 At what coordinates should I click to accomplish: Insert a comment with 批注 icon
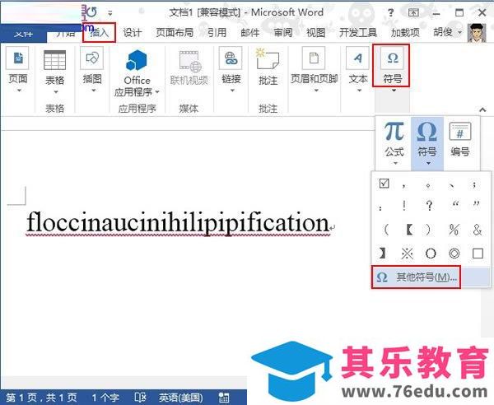pyautogui.click(x=268, y=59)
